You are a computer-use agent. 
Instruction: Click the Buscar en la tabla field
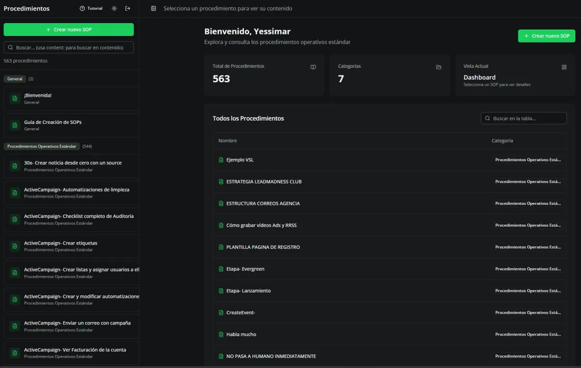click(x=523, y=118)
